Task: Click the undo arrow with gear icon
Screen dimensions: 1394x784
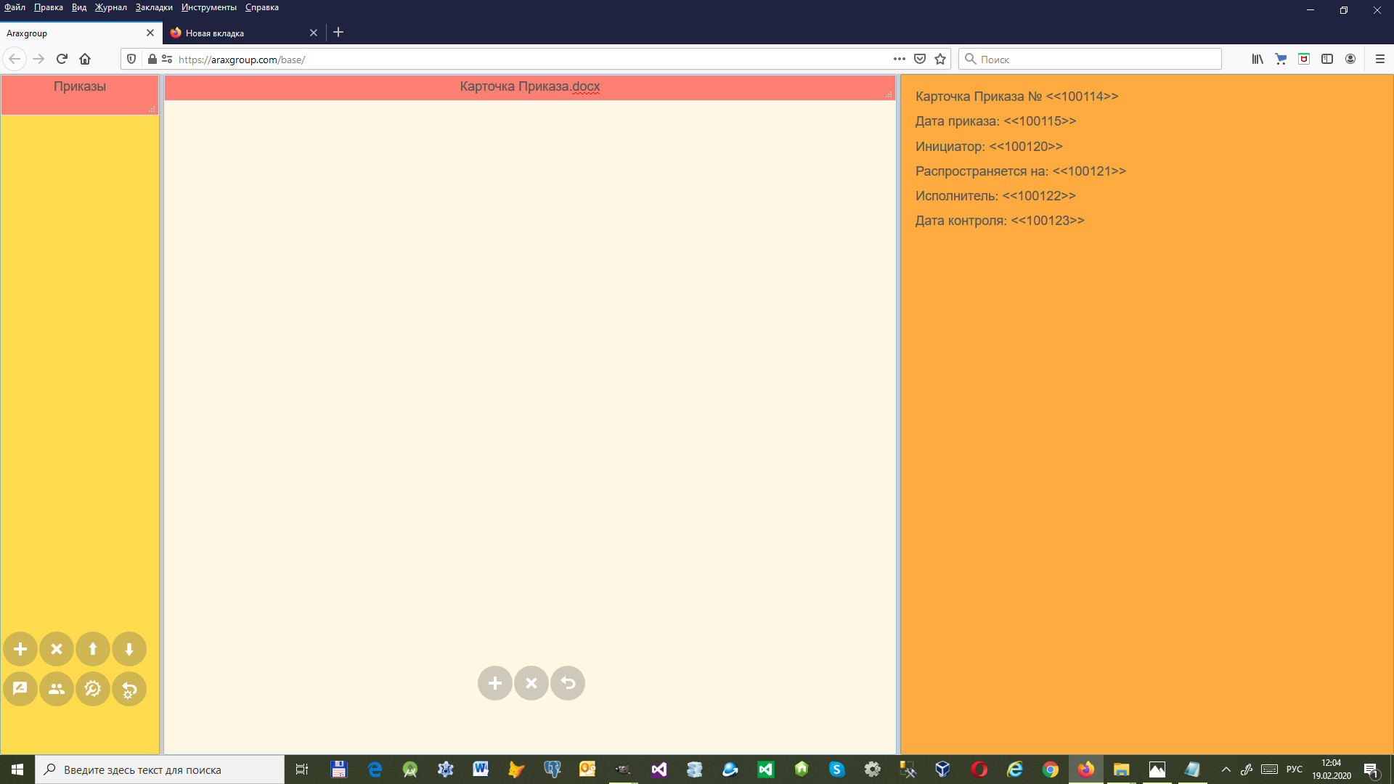Action: pyautogui.click(x=129, y=689)
